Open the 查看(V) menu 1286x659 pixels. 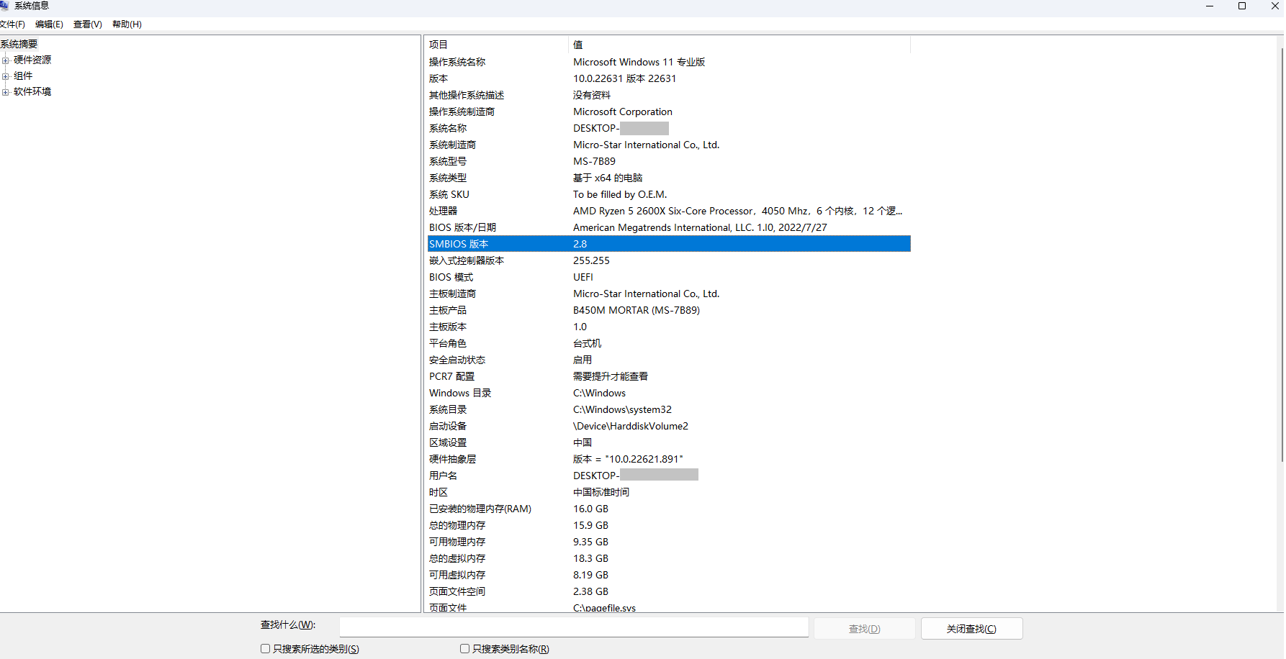[87, 24]
